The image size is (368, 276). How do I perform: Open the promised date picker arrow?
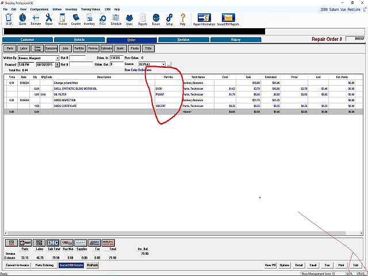57,64
